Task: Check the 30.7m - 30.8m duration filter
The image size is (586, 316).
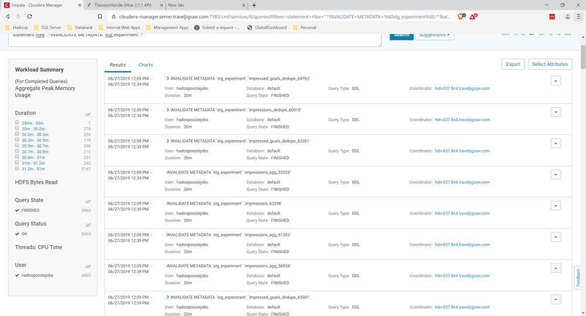Action: click(17, 151)
